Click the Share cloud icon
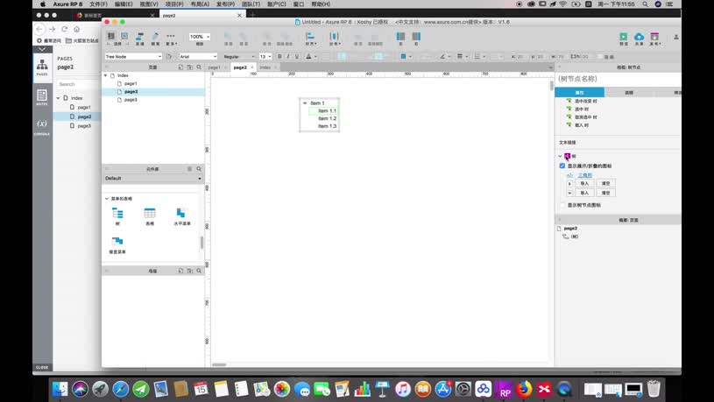This screenshot has width=714, height=402. [x=640, y=37]
